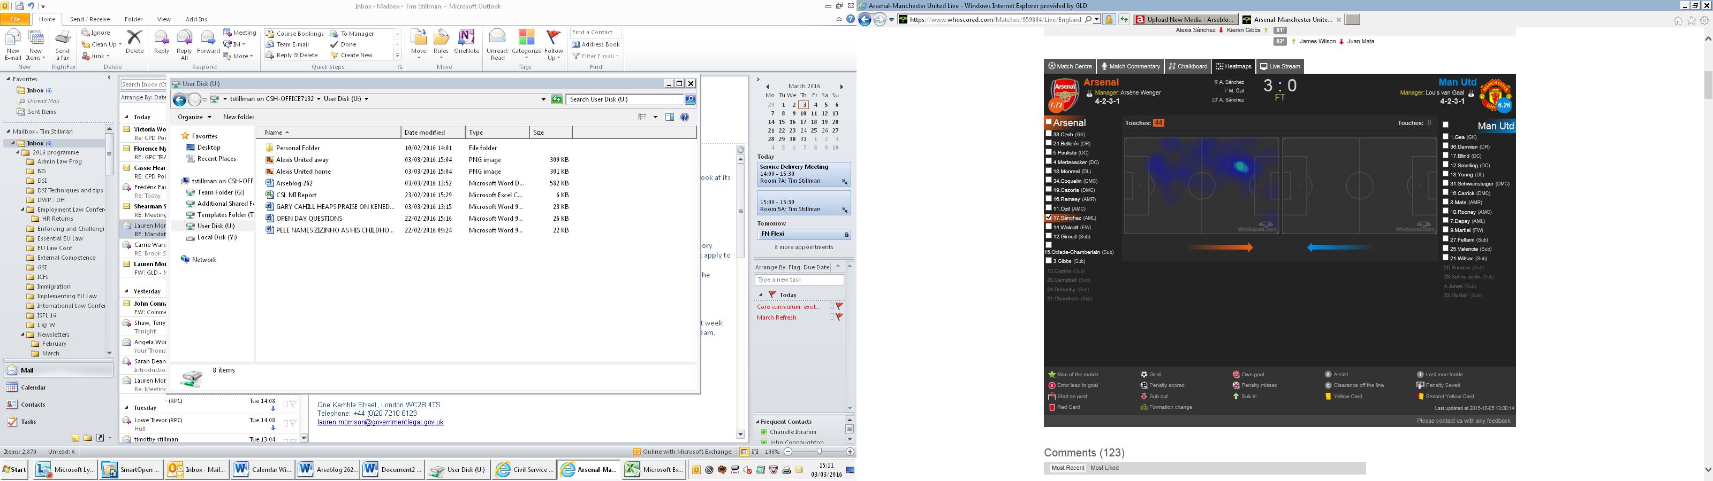Open the More dropdown in Respond group
Viewport: 1713px width, 481px height.
click(237, 57)
